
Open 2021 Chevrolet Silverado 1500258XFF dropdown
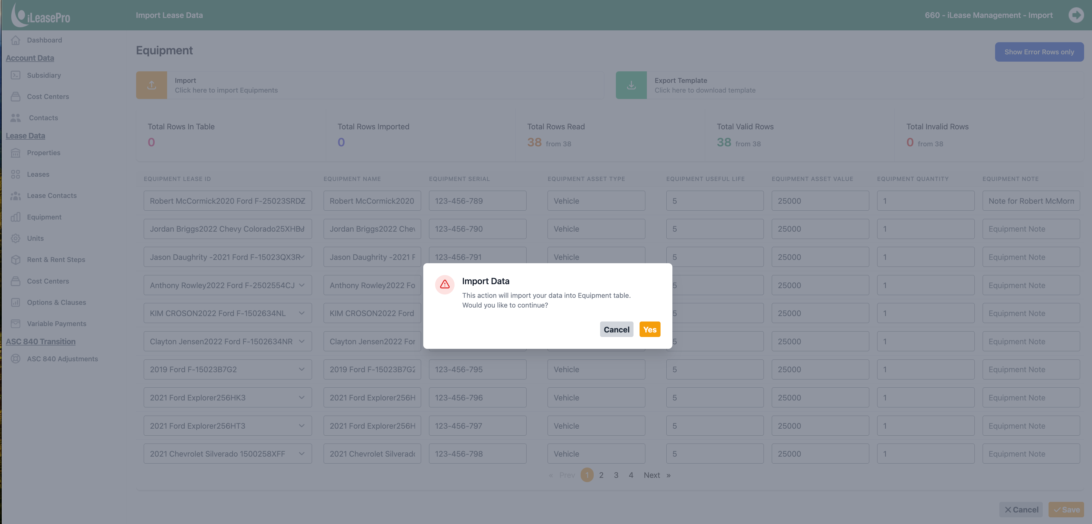pyautogui.click(x=228, y=454)
